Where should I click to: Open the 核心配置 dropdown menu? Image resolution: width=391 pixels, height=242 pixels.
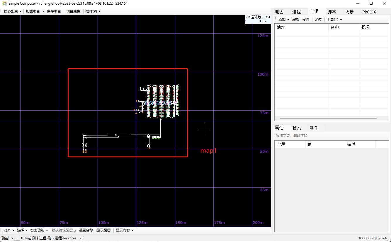pyautogui.click(x=12, y=11)
